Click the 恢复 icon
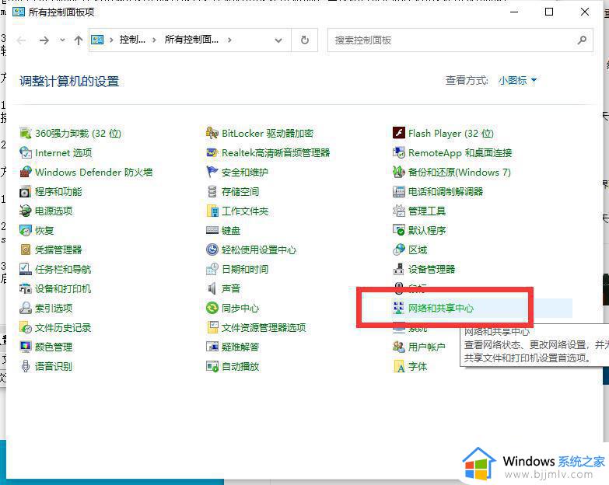The width and height of the screenshot is (609, 485). click(25, 231)
